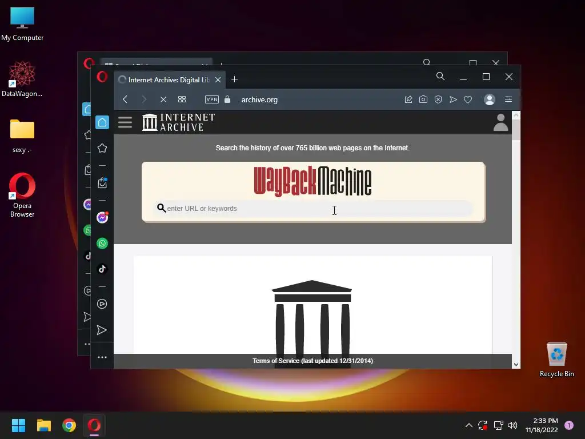This screenshot has width=585, height=439.
Task: Go back using the back arrow
Action: tap(125, 99)
